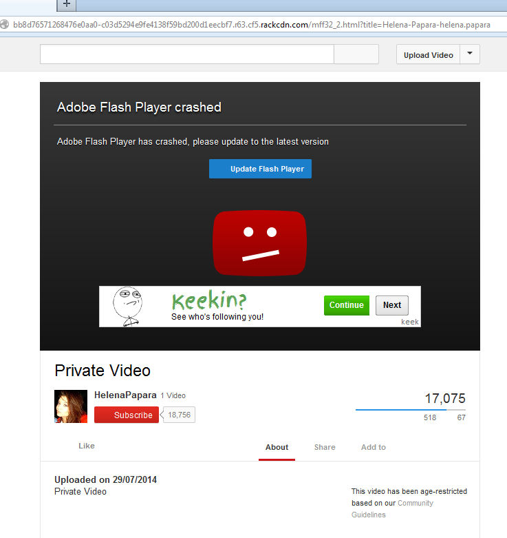The height and width of the screenshot is (538, 507).
Task: Click the 18,756 subscriber count bubble
Action: [180, 415]
